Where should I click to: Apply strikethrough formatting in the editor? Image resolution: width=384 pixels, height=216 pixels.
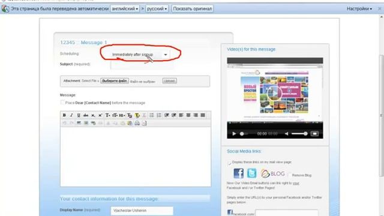point(86,115)
